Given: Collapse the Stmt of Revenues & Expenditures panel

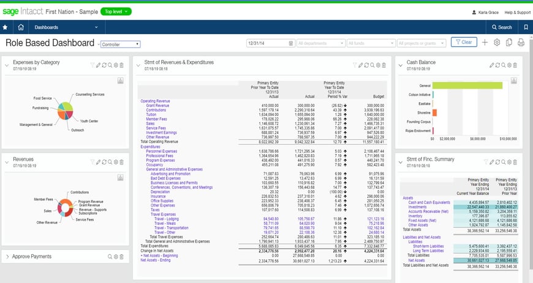Looking at the screenshot, I should [138, 65].
